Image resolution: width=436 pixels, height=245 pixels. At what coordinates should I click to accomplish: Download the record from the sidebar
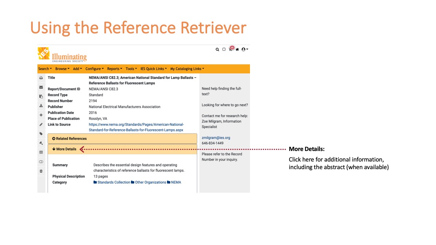(41, 106)
